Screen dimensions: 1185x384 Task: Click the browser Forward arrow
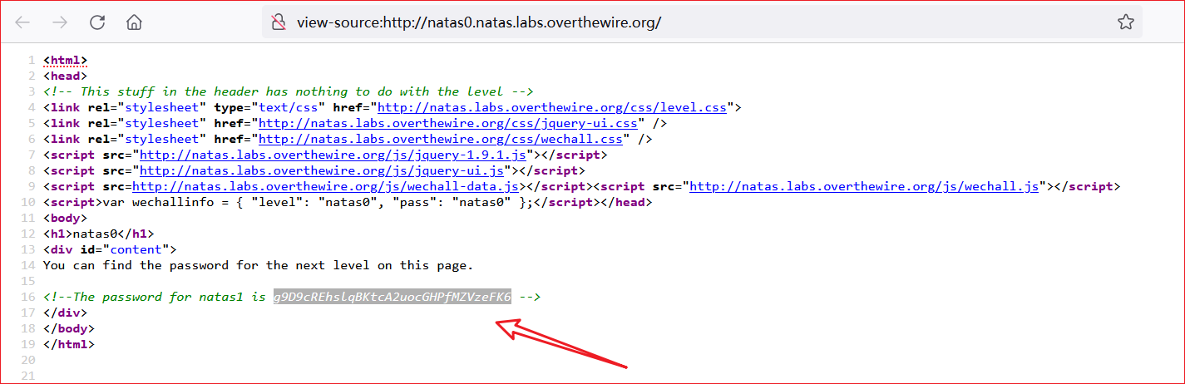60,22
